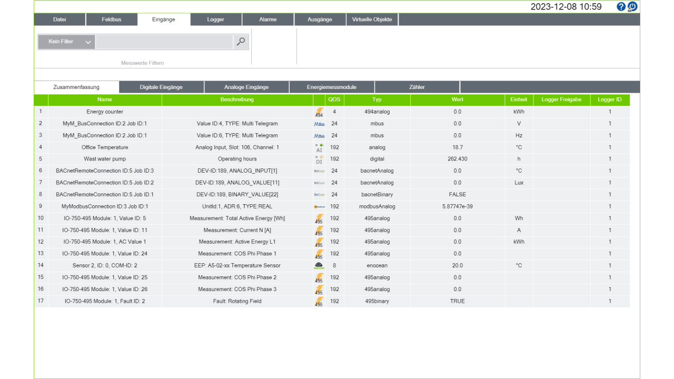Click the 495 icon in Fault Rotating Field row
Image resolution: width=674 pixels, height=379 pixels.
(319, 302)
